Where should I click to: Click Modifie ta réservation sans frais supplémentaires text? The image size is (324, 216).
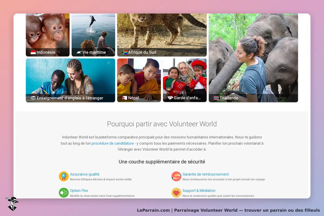click(102, 196)
